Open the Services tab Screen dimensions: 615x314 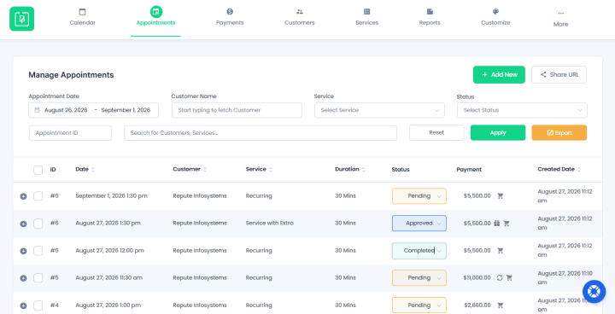point(367,18)
